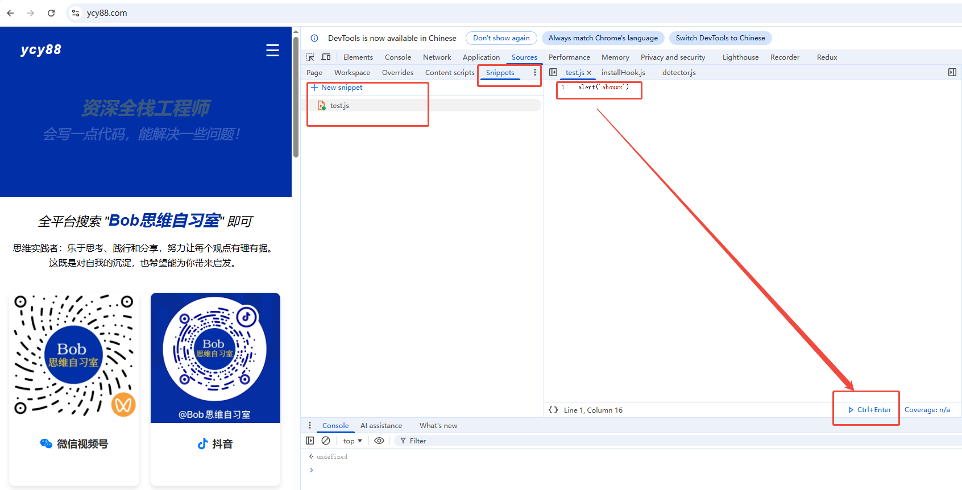Toggle the debugger sidebar icon at far right
The image size is (962, 490).
tap(952, 73)
